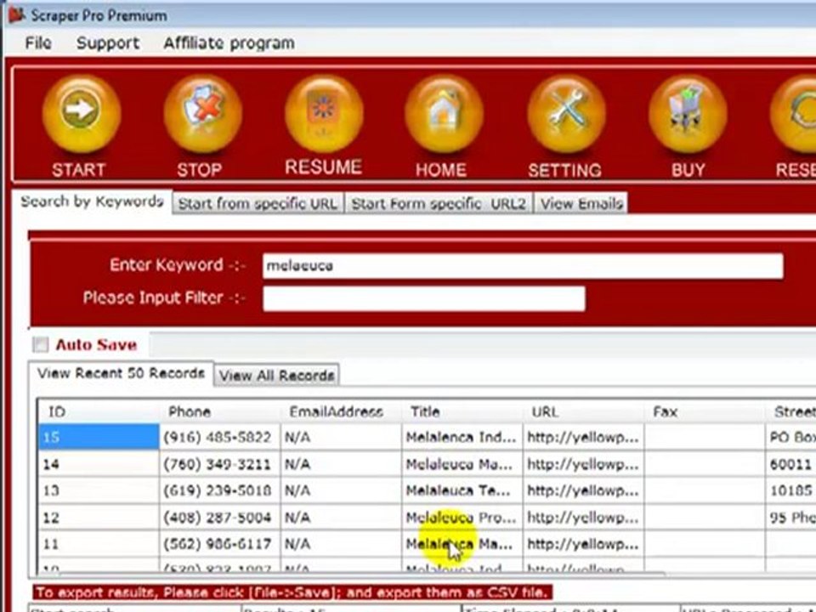Image resolution: width=816 pixels, height=612 pixels.
Task: Click the STOP icon
Action: [x=202, y=113]
